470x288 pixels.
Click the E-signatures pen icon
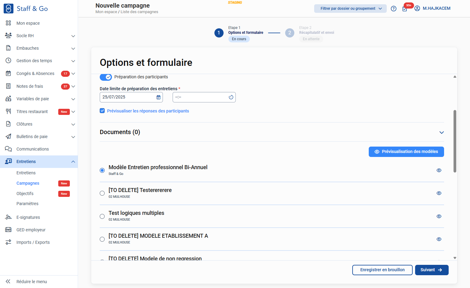[x=9, y=217]
